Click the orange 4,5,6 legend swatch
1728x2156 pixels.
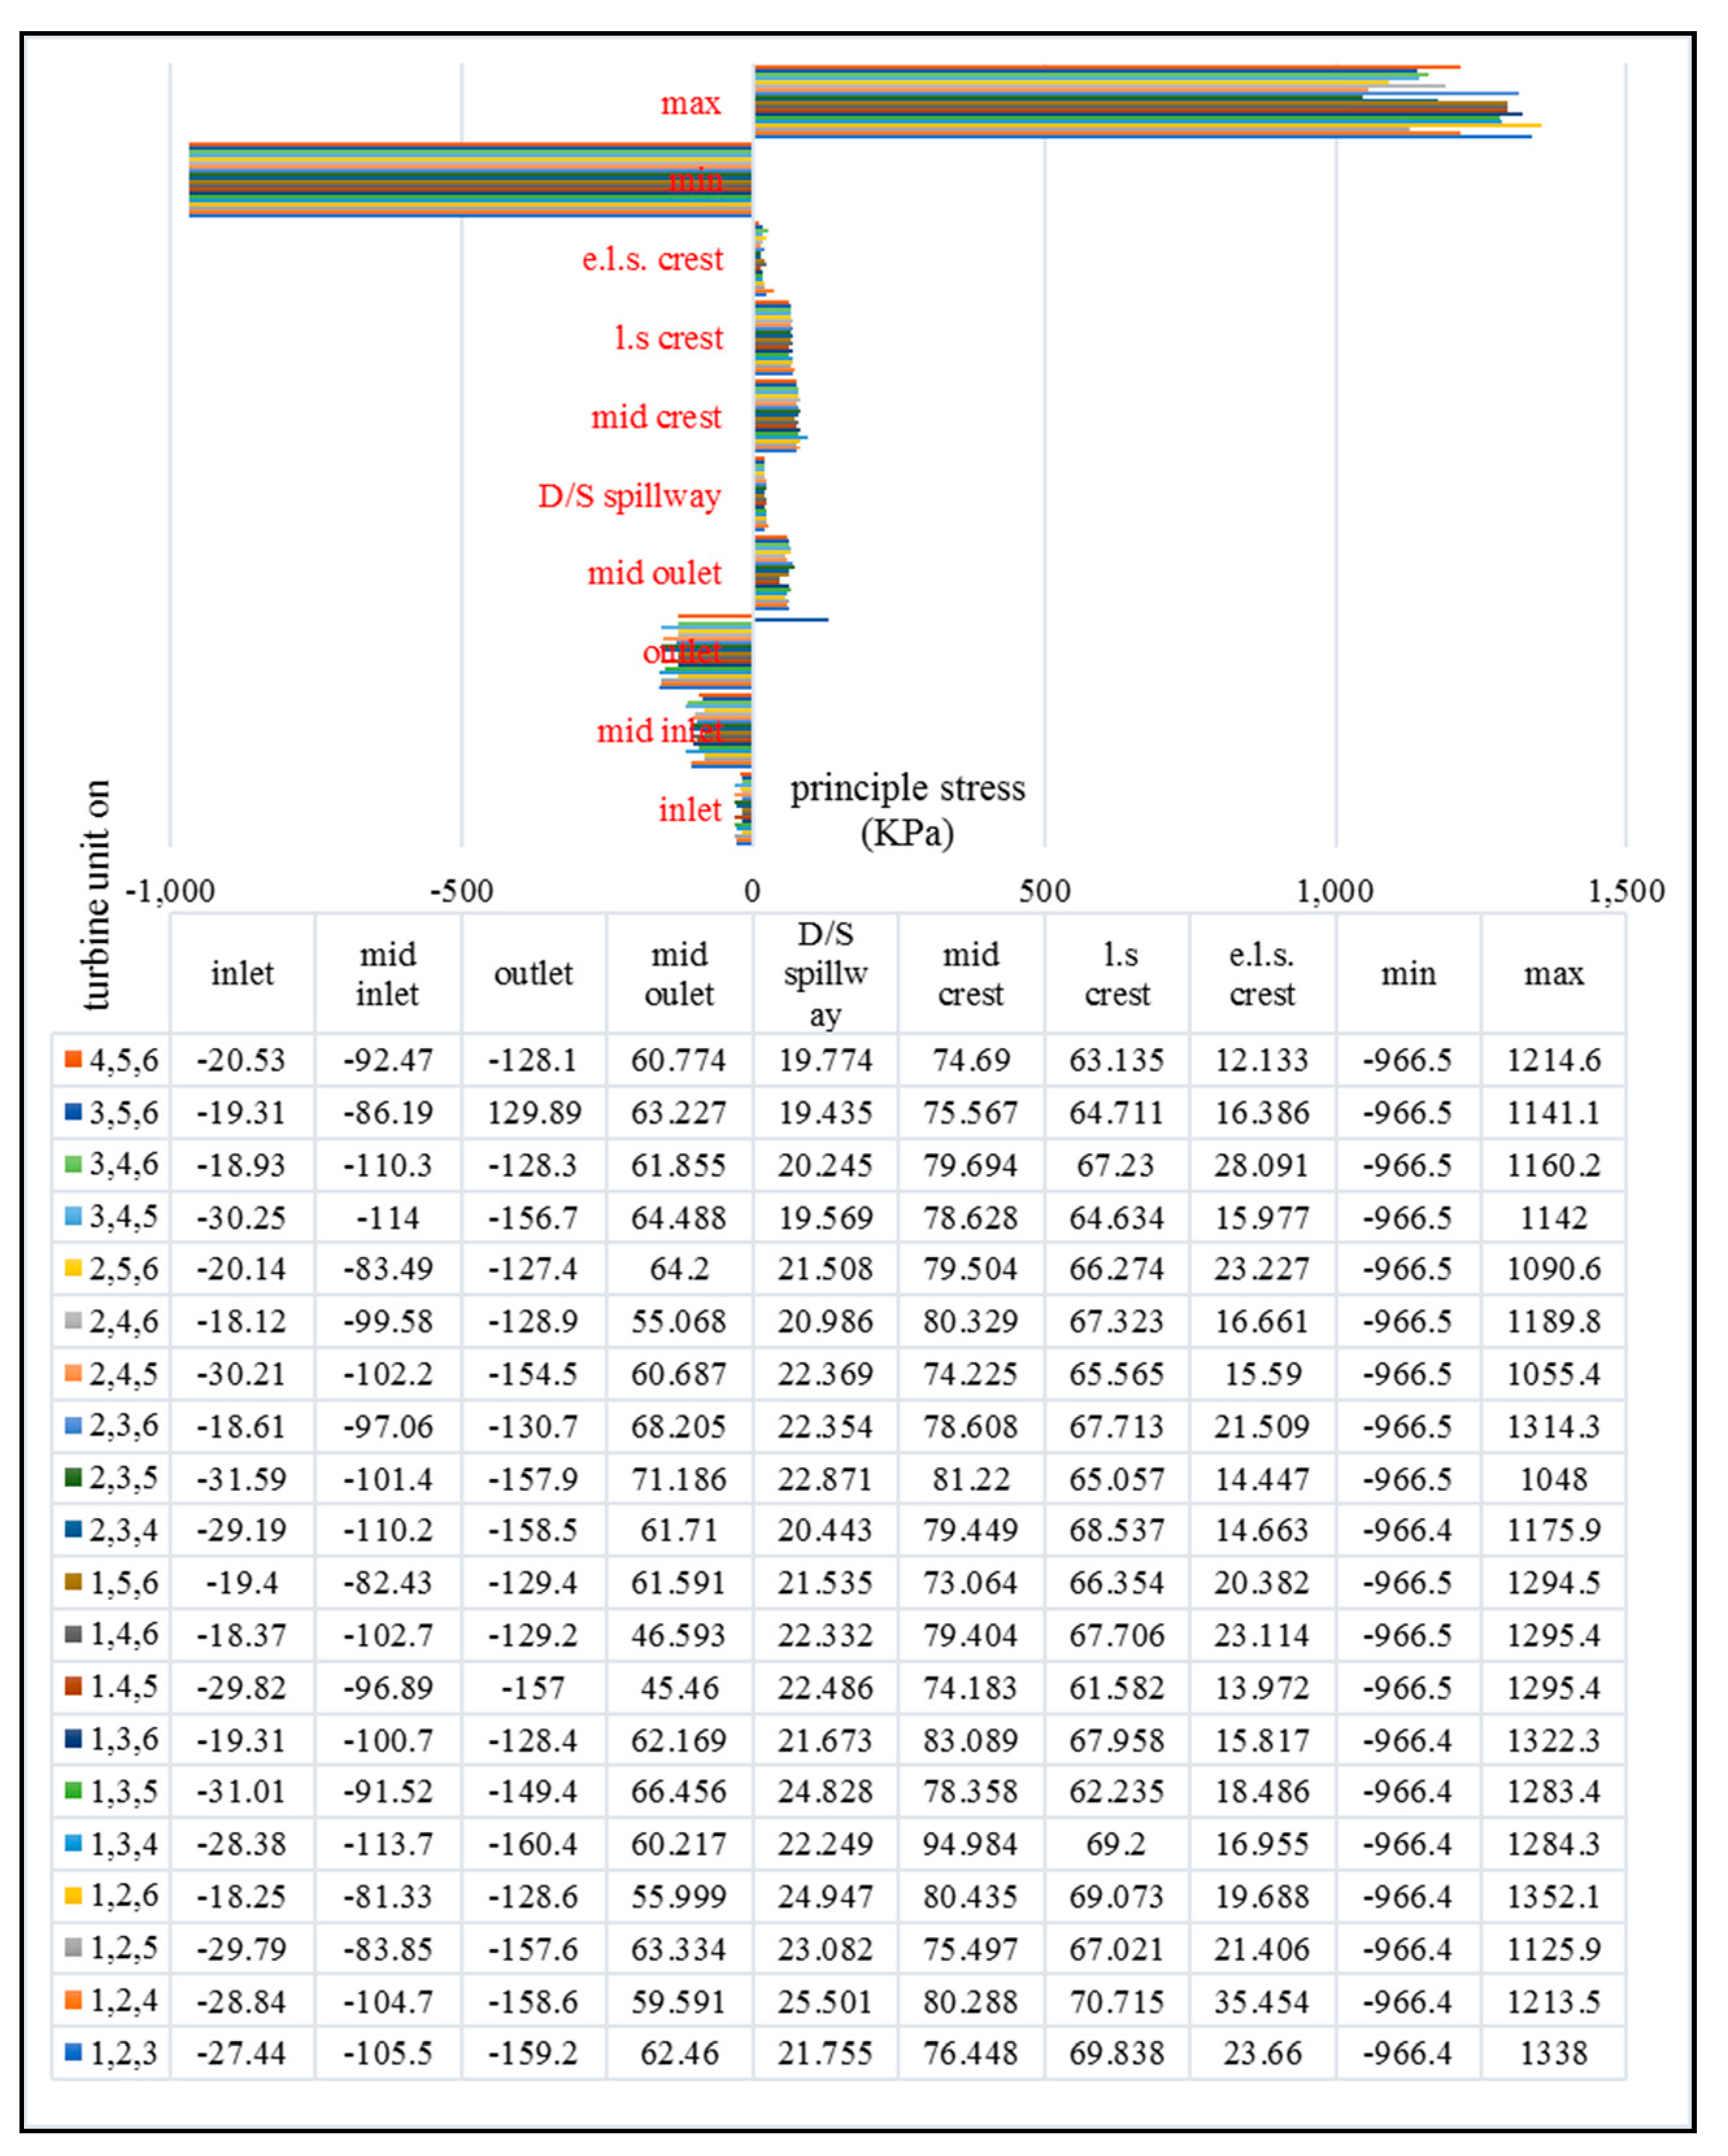click(73, 1059)
